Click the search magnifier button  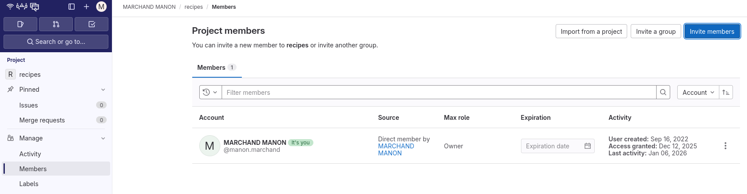(x=663, y=92)
